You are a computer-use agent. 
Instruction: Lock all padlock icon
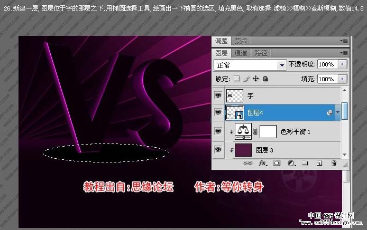[x=265, y=79]
